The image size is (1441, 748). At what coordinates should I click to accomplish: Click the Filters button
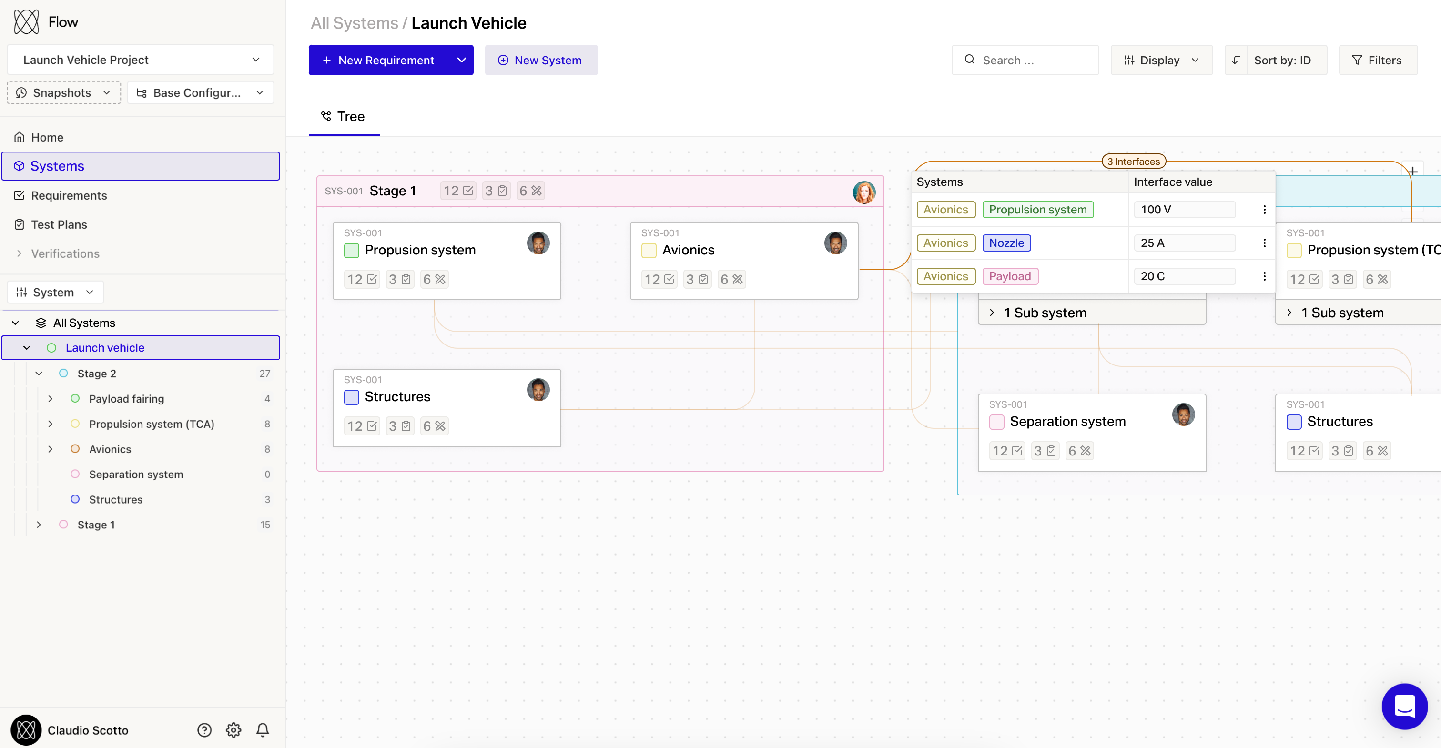1377,60
